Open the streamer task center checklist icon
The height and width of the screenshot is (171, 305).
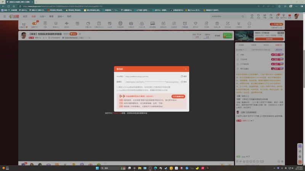tap(99, 24)
